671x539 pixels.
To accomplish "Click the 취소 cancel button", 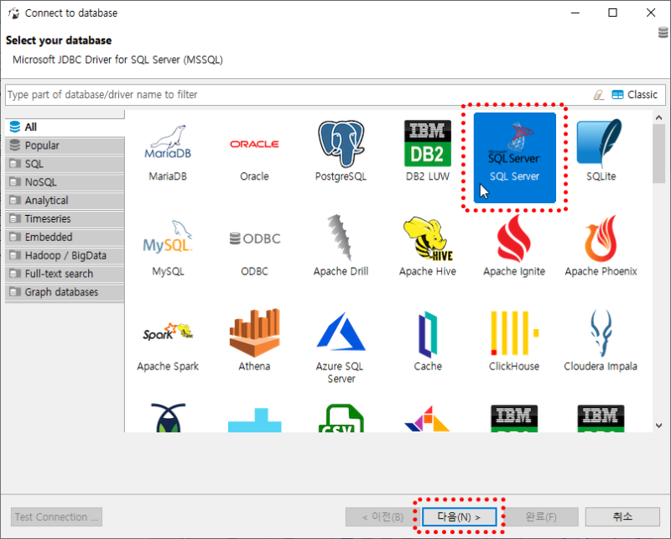I will [x=622, y=516].
